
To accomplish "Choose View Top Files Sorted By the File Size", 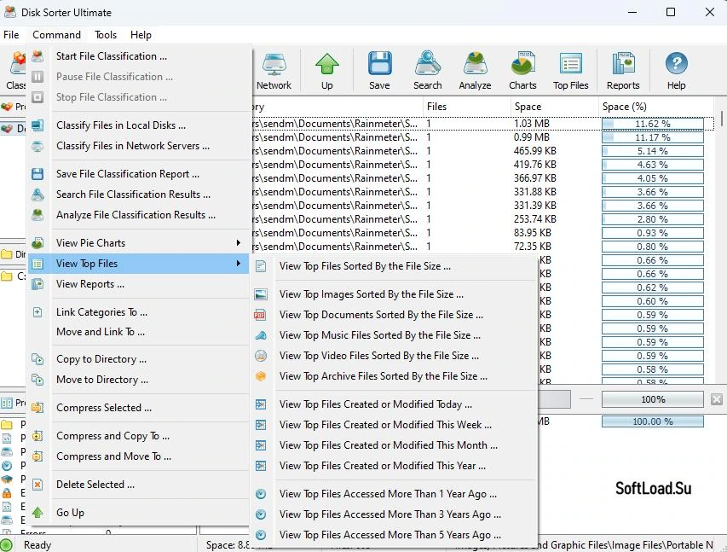I will [394, 266].
